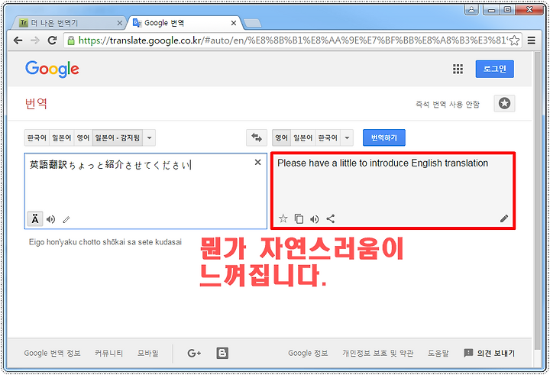
Task: Open 커뮤니티 footer link
Action: 108,354
